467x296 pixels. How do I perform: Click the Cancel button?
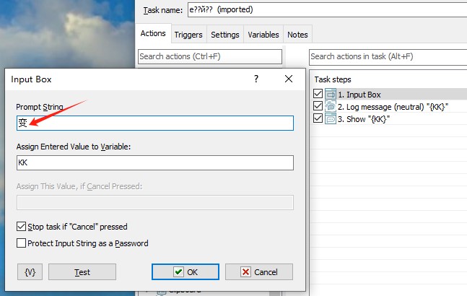click(259, 272)
